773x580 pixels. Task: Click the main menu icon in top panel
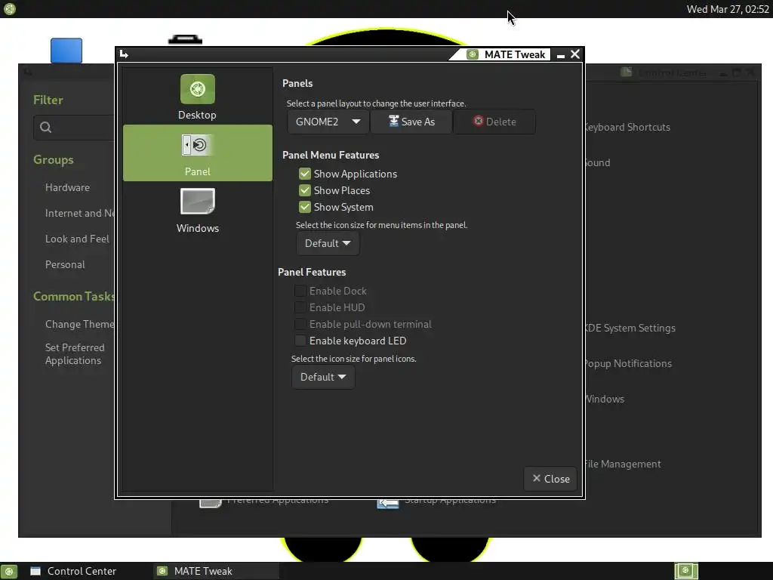[9, 9]
